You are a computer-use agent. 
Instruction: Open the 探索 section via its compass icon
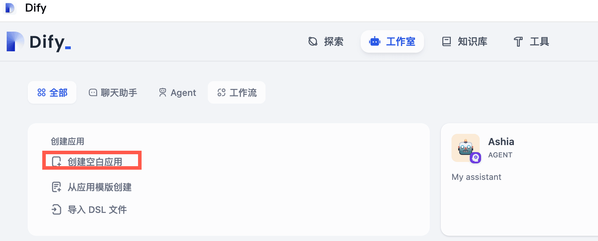pyautogui.click(x=313, y=41)
